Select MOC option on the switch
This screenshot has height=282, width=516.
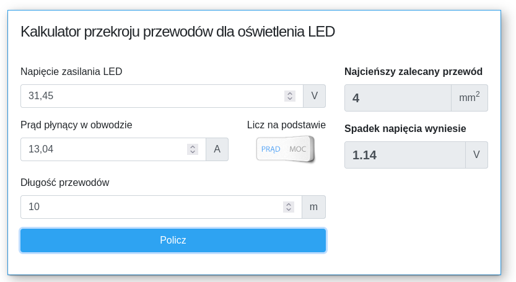297,149
